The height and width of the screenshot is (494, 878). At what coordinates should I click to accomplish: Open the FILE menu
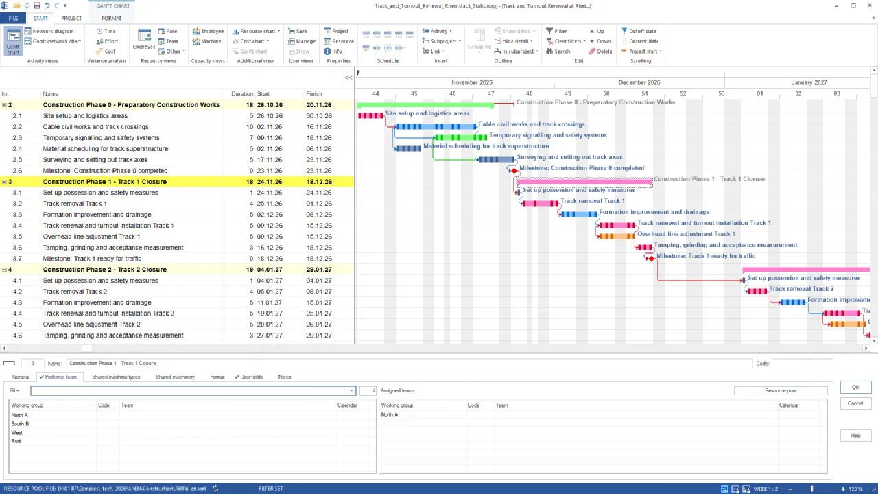pos(13,19)
